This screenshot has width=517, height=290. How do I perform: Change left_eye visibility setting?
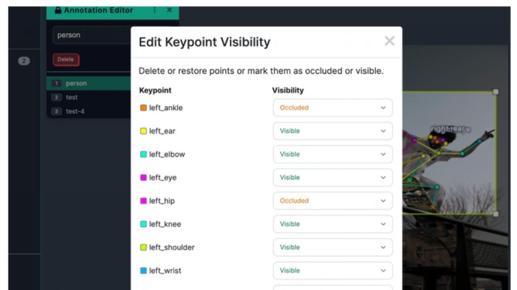[x=333, y=177]
